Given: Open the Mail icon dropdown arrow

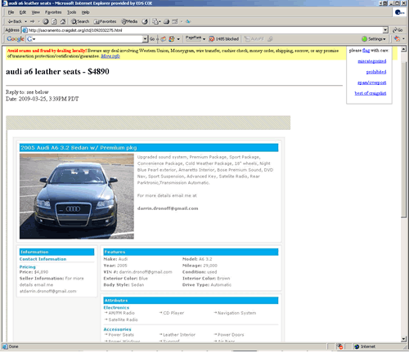Looking at the screenshot, I should (160, 21).
